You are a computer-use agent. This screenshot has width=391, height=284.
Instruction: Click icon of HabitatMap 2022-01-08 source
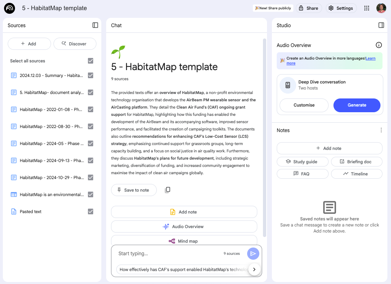[x=14, y=109]
